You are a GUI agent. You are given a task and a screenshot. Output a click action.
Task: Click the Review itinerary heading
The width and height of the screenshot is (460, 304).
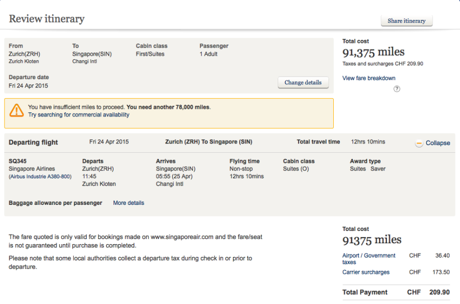47,19
